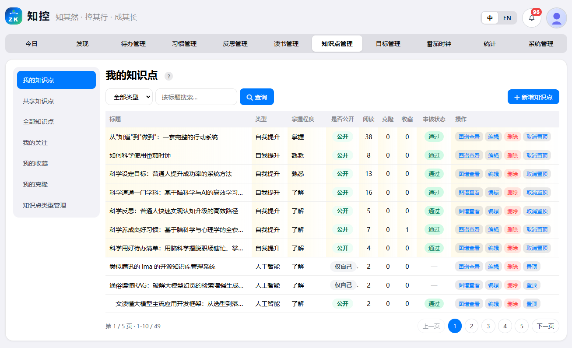Select the 知识点管理 tab
Image resolution: width=572 pixels, height=348 pixels.
[x=337, y=44]
